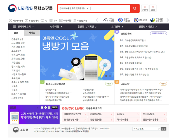The image size is (179, 140).
Task: Select second dot of main banner slider
Action: (x=110, y=76)
